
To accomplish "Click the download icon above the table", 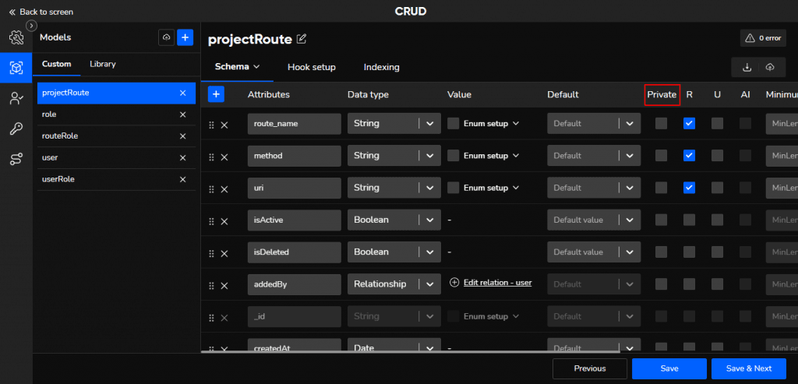I will (x=747, y=68).
